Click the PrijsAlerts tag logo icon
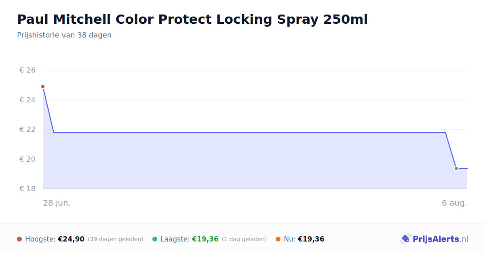Viewport: 485px width, 254px height. (405, 239)
